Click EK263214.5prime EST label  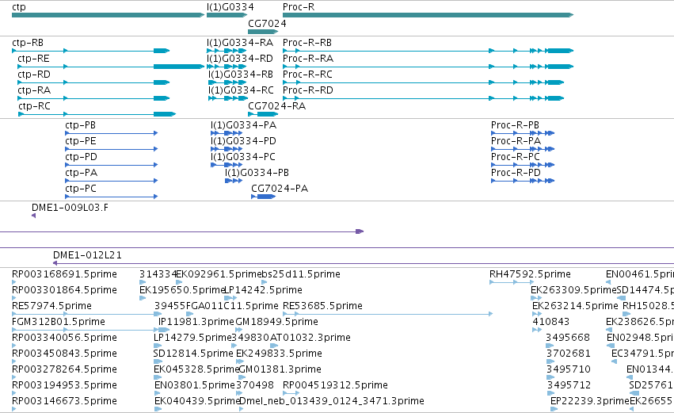(x=575, y=306)
